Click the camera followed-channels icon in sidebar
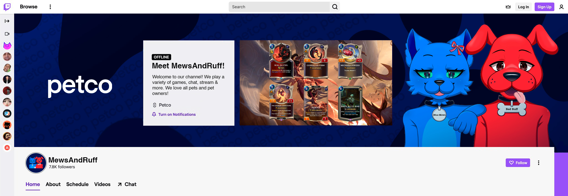The image size is (568, 196). [7, 34]
